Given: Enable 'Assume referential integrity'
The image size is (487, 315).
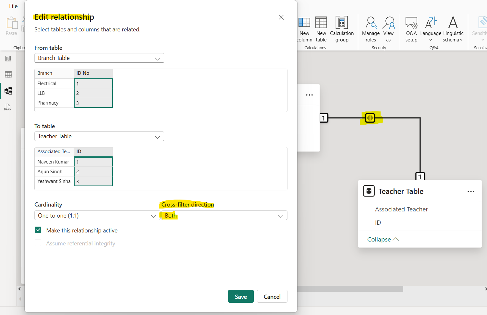Looking at the screenshot, I should [38, 243].
